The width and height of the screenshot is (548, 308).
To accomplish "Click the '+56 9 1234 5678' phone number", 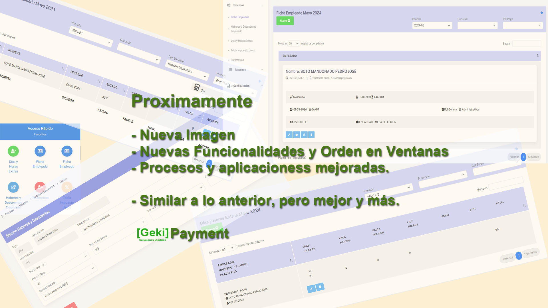I will point(320,78).
